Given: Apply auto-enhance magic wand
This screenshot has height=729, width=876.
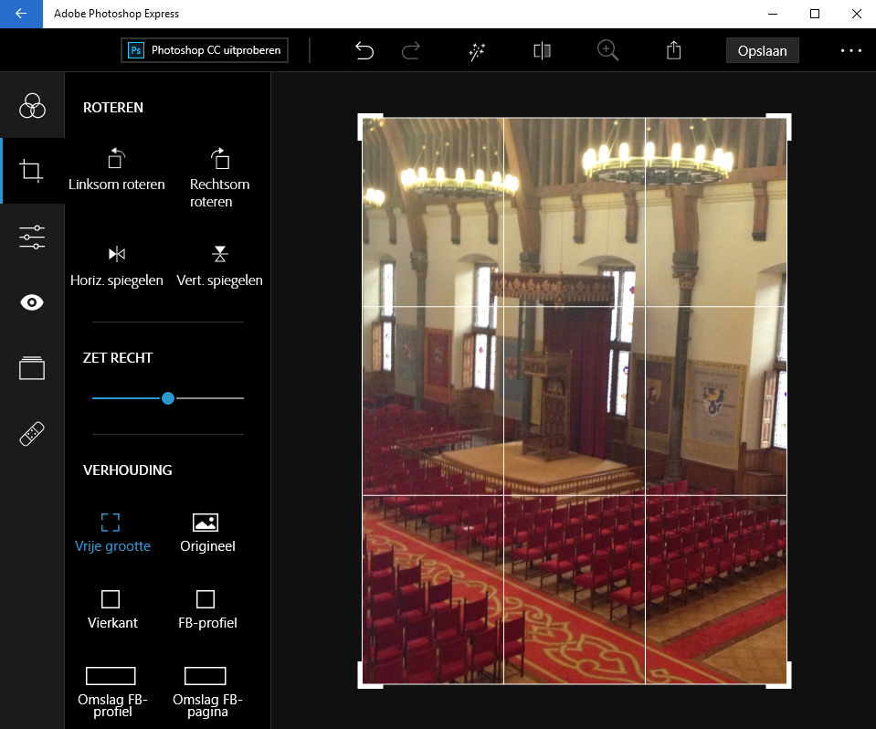Looking at the screenshot, I should [476, 51].
